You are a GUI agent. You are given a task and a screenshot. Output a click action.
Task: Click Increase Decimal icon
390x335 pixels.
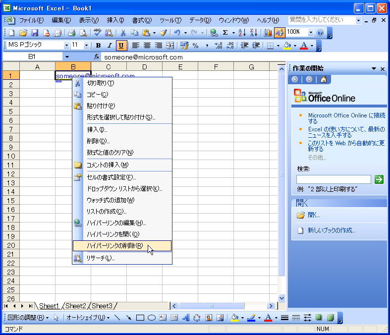tap(219, 46)
